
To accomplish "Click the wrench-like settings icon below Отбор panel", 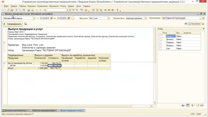I will pos(193,105).
